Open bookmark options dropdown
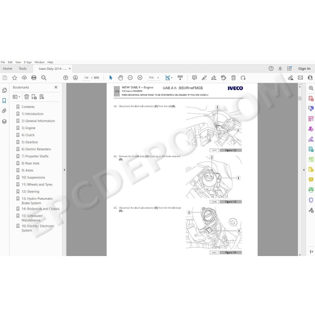The height and width of the screenshot is (315, 315). pos(16,97)
